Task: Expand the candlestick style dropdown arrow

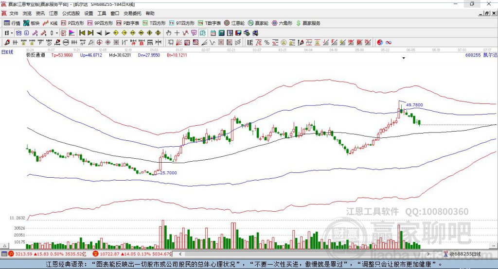Action: tap(57, 33)
